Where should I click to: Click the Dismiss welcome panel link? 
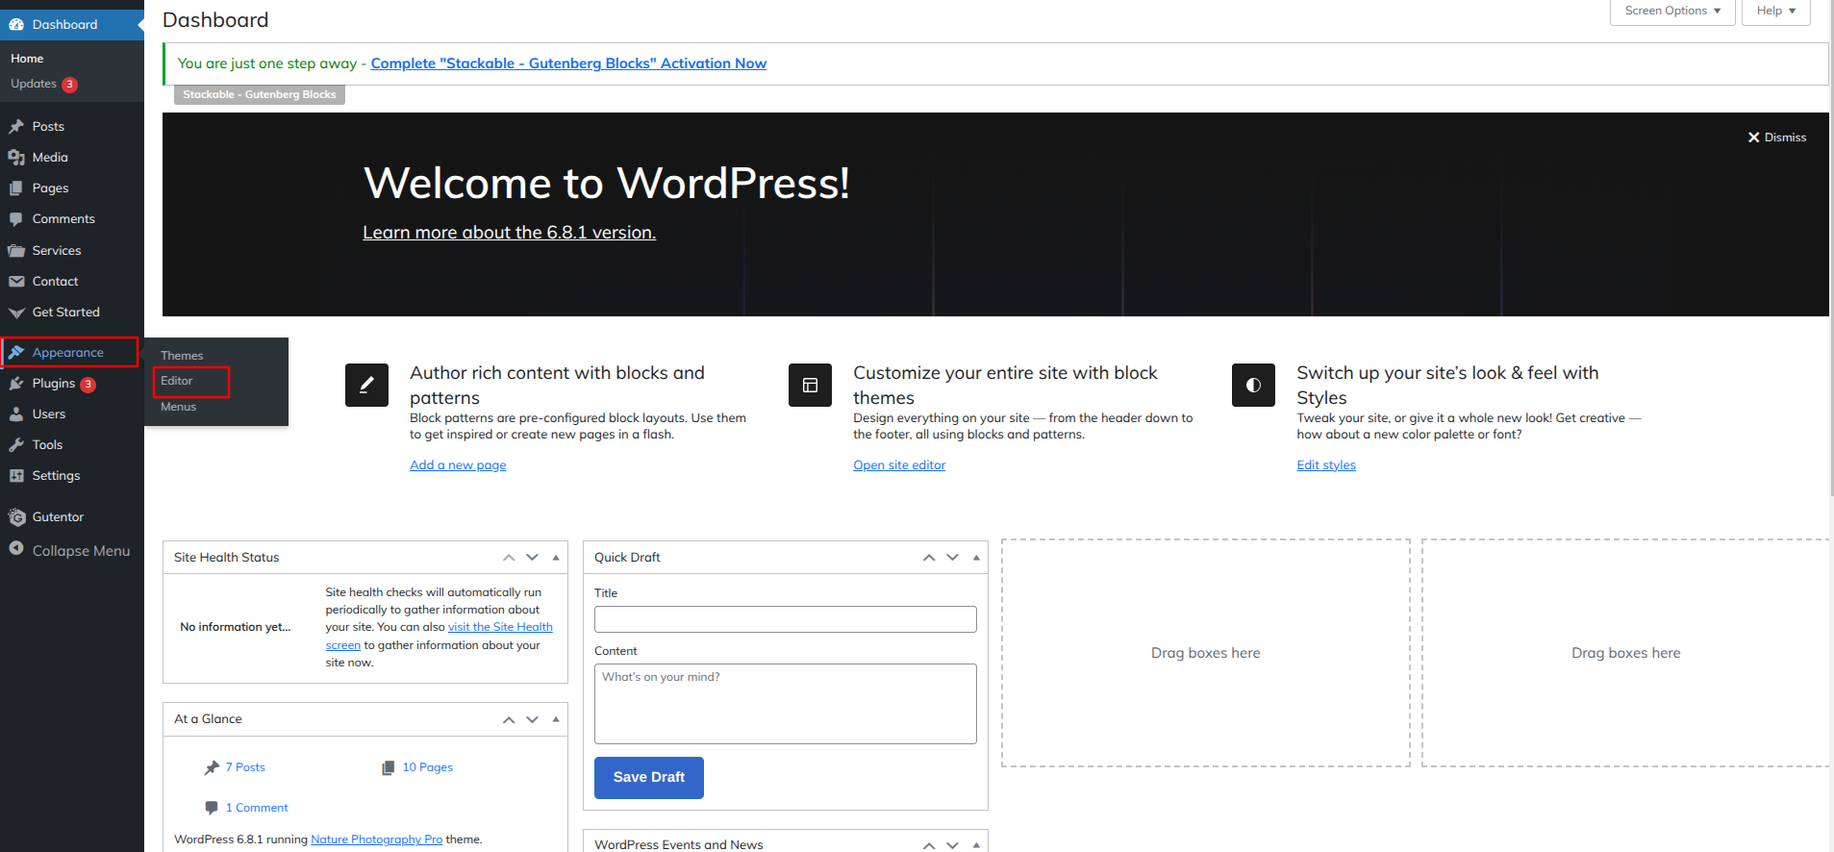(x=1777, y=138)
